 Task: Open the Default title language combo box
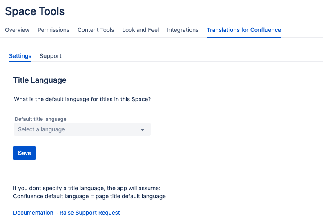coord(82,129)
